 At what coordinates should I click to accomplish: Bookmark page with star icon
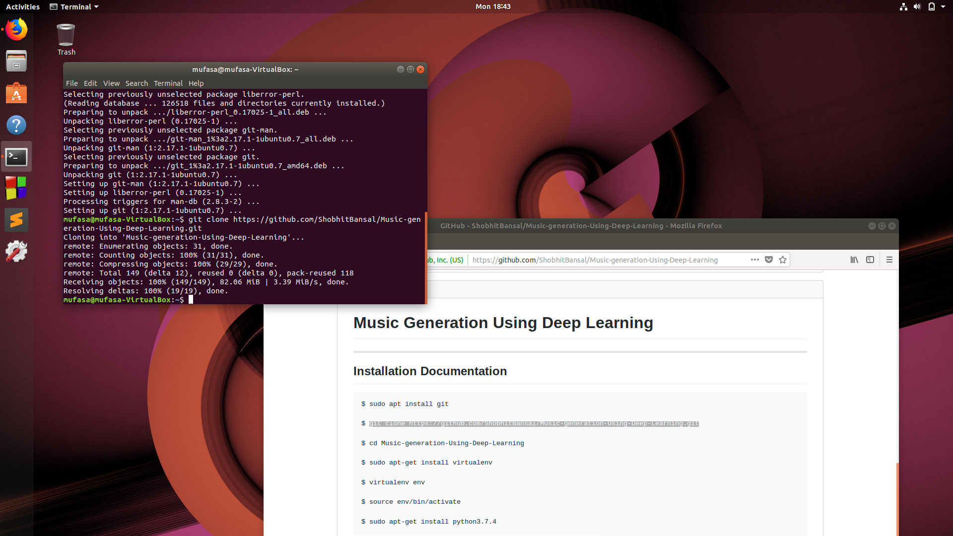point(783,260)
